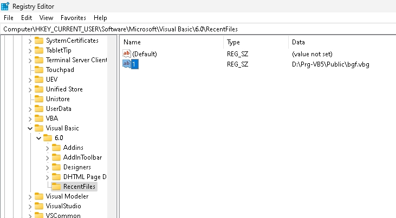Select the RecentFiles tree item

tap(79, 187)
